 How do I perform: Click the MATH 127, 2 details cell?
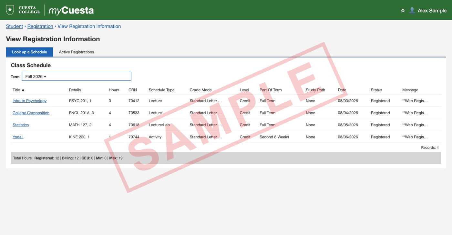[80, 125]
